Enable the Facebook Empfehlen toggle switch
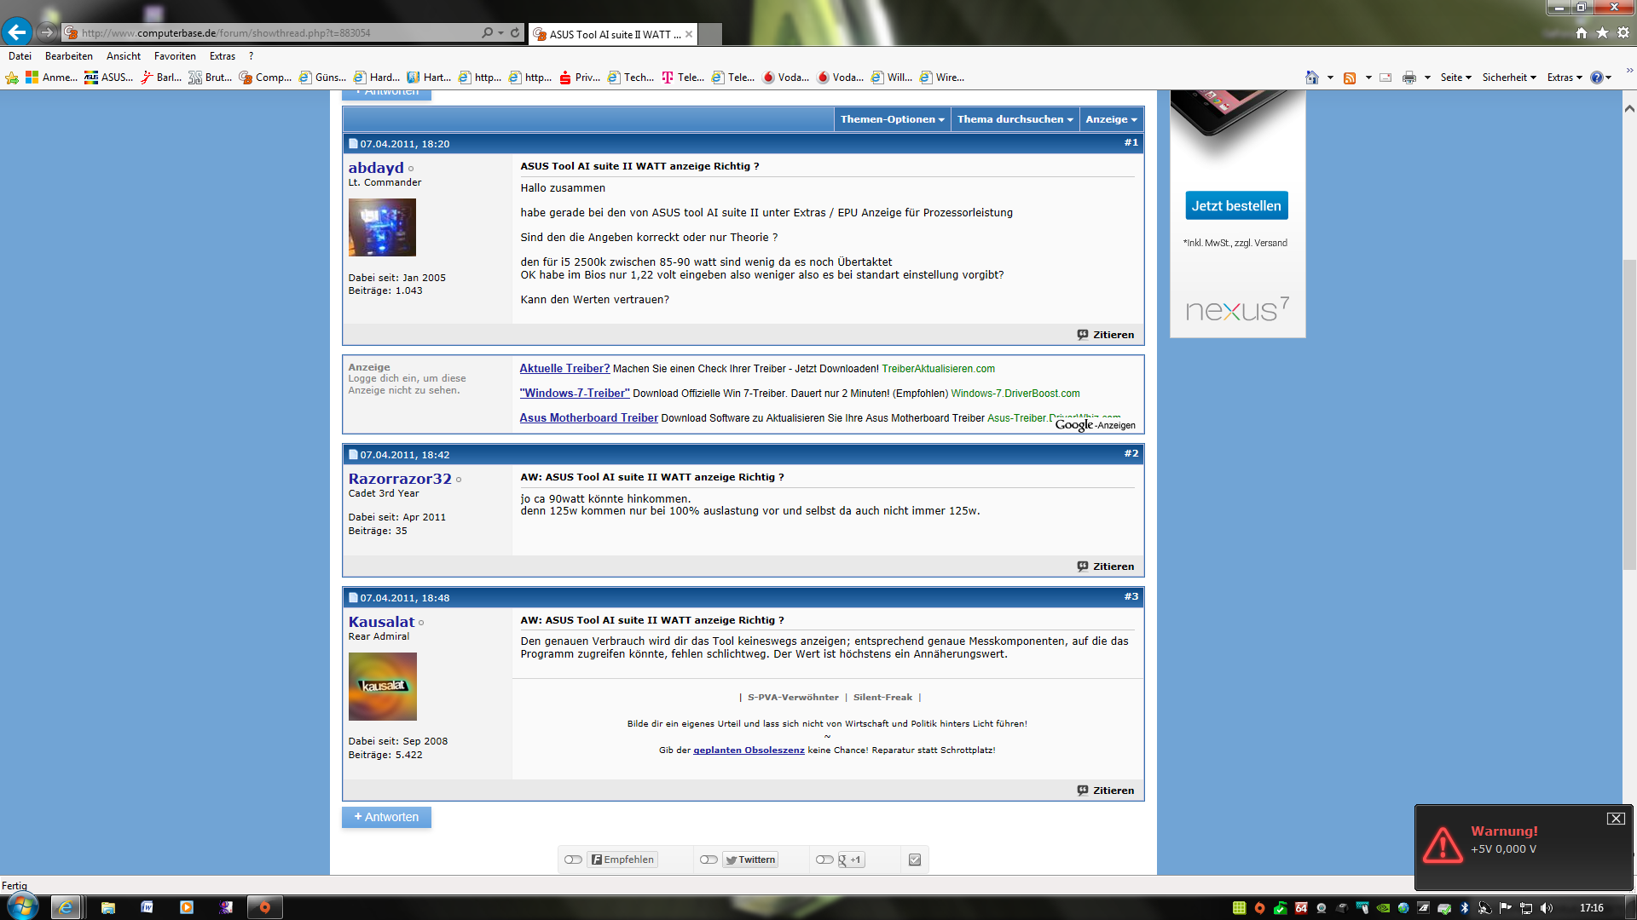Screen dimensions: 1637x920 (x=573, y=860)
